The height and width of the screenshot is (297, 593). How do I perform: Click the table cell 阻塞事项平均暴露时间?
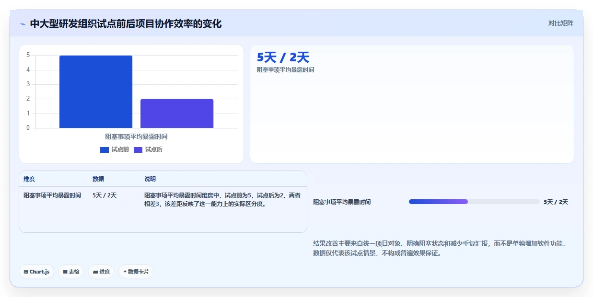tap(52, 195)
